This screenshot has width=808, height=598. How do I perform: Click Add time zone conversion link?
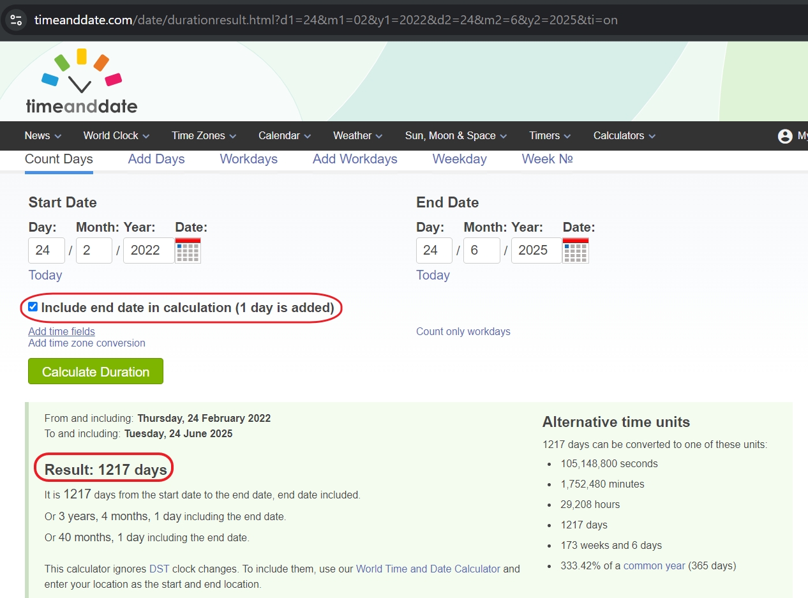coord(87,343)
